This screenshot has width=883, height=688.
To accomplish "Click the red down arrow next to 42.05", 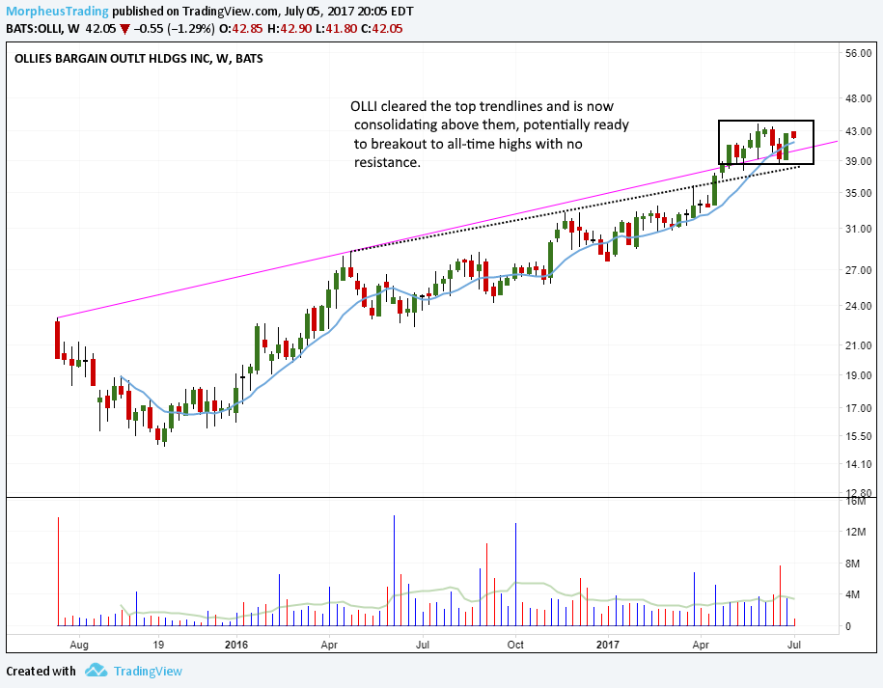I will point(125,29).
